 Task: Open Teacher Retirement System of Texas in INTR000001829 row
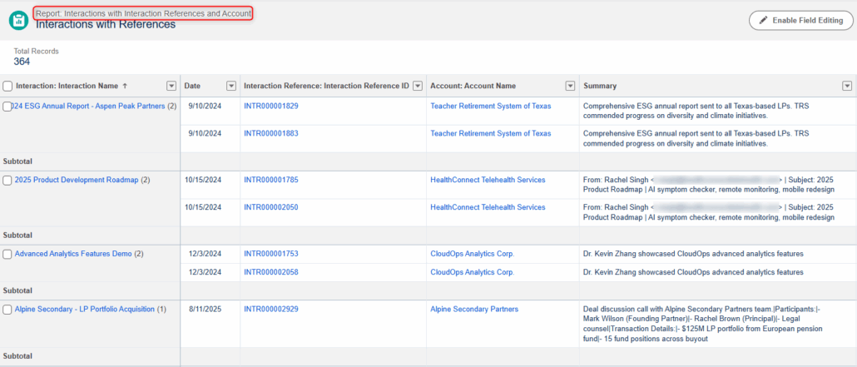(x=491, y=107)
